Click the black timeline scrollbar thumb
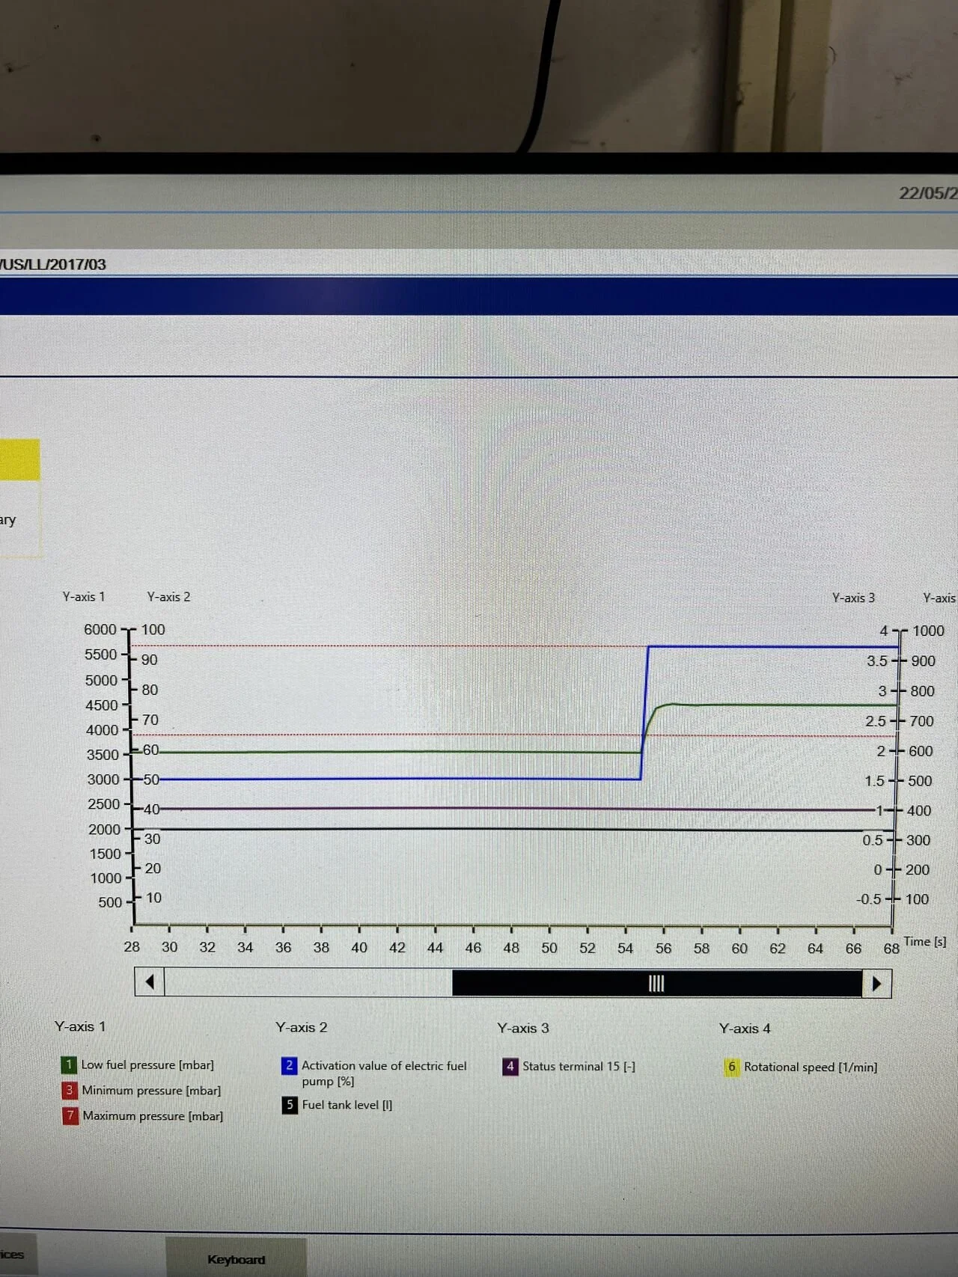The width and height of the screenshot is (958, 1277). 657,983
